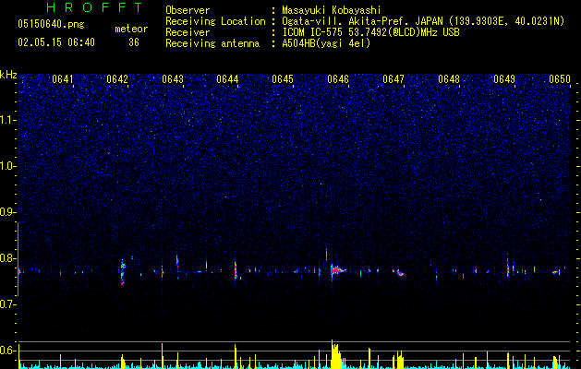
Task: Click the observer name Masayuki Kobayashi
Action: 332,11
